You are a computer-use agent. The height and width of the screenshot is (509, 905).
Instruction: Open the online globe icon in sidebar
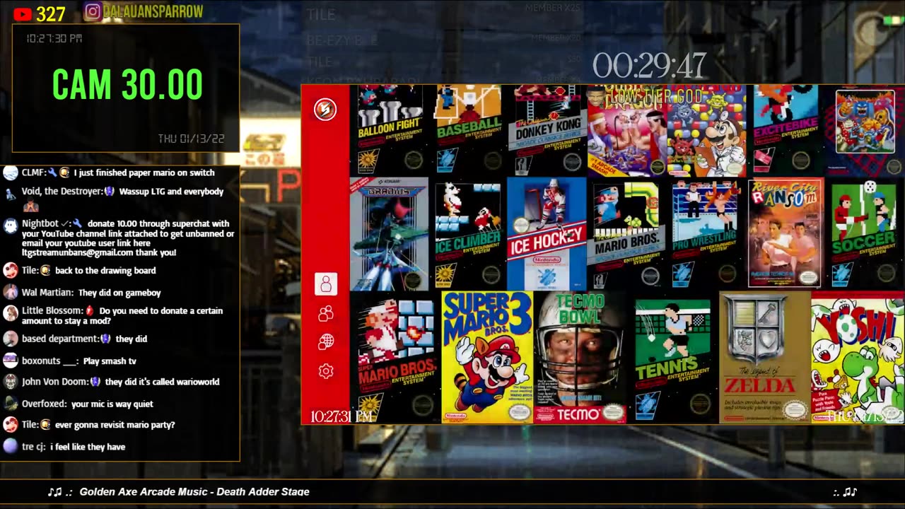(326, 342)
